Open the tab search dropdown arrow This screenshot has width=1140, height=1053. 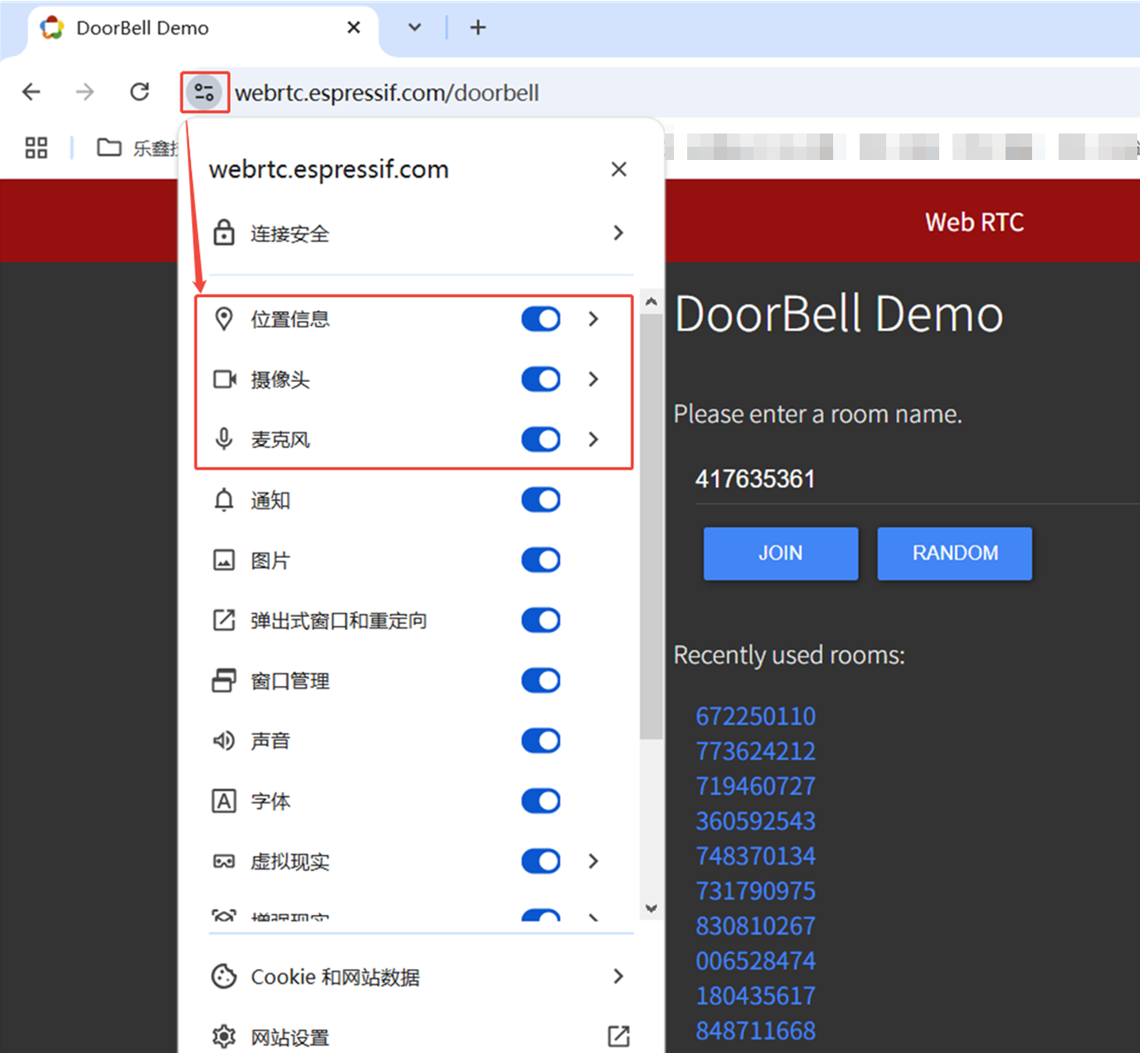click(x=414, y=27)
